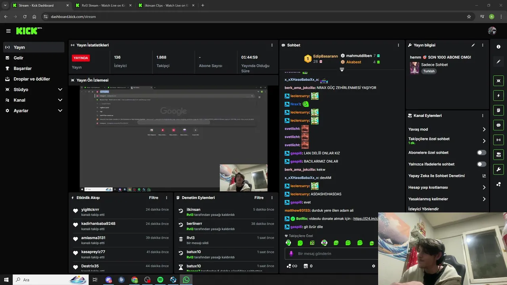Screen dimensions: 507x285
Task: Click the info icon in right rail
Action: (498, 47)
